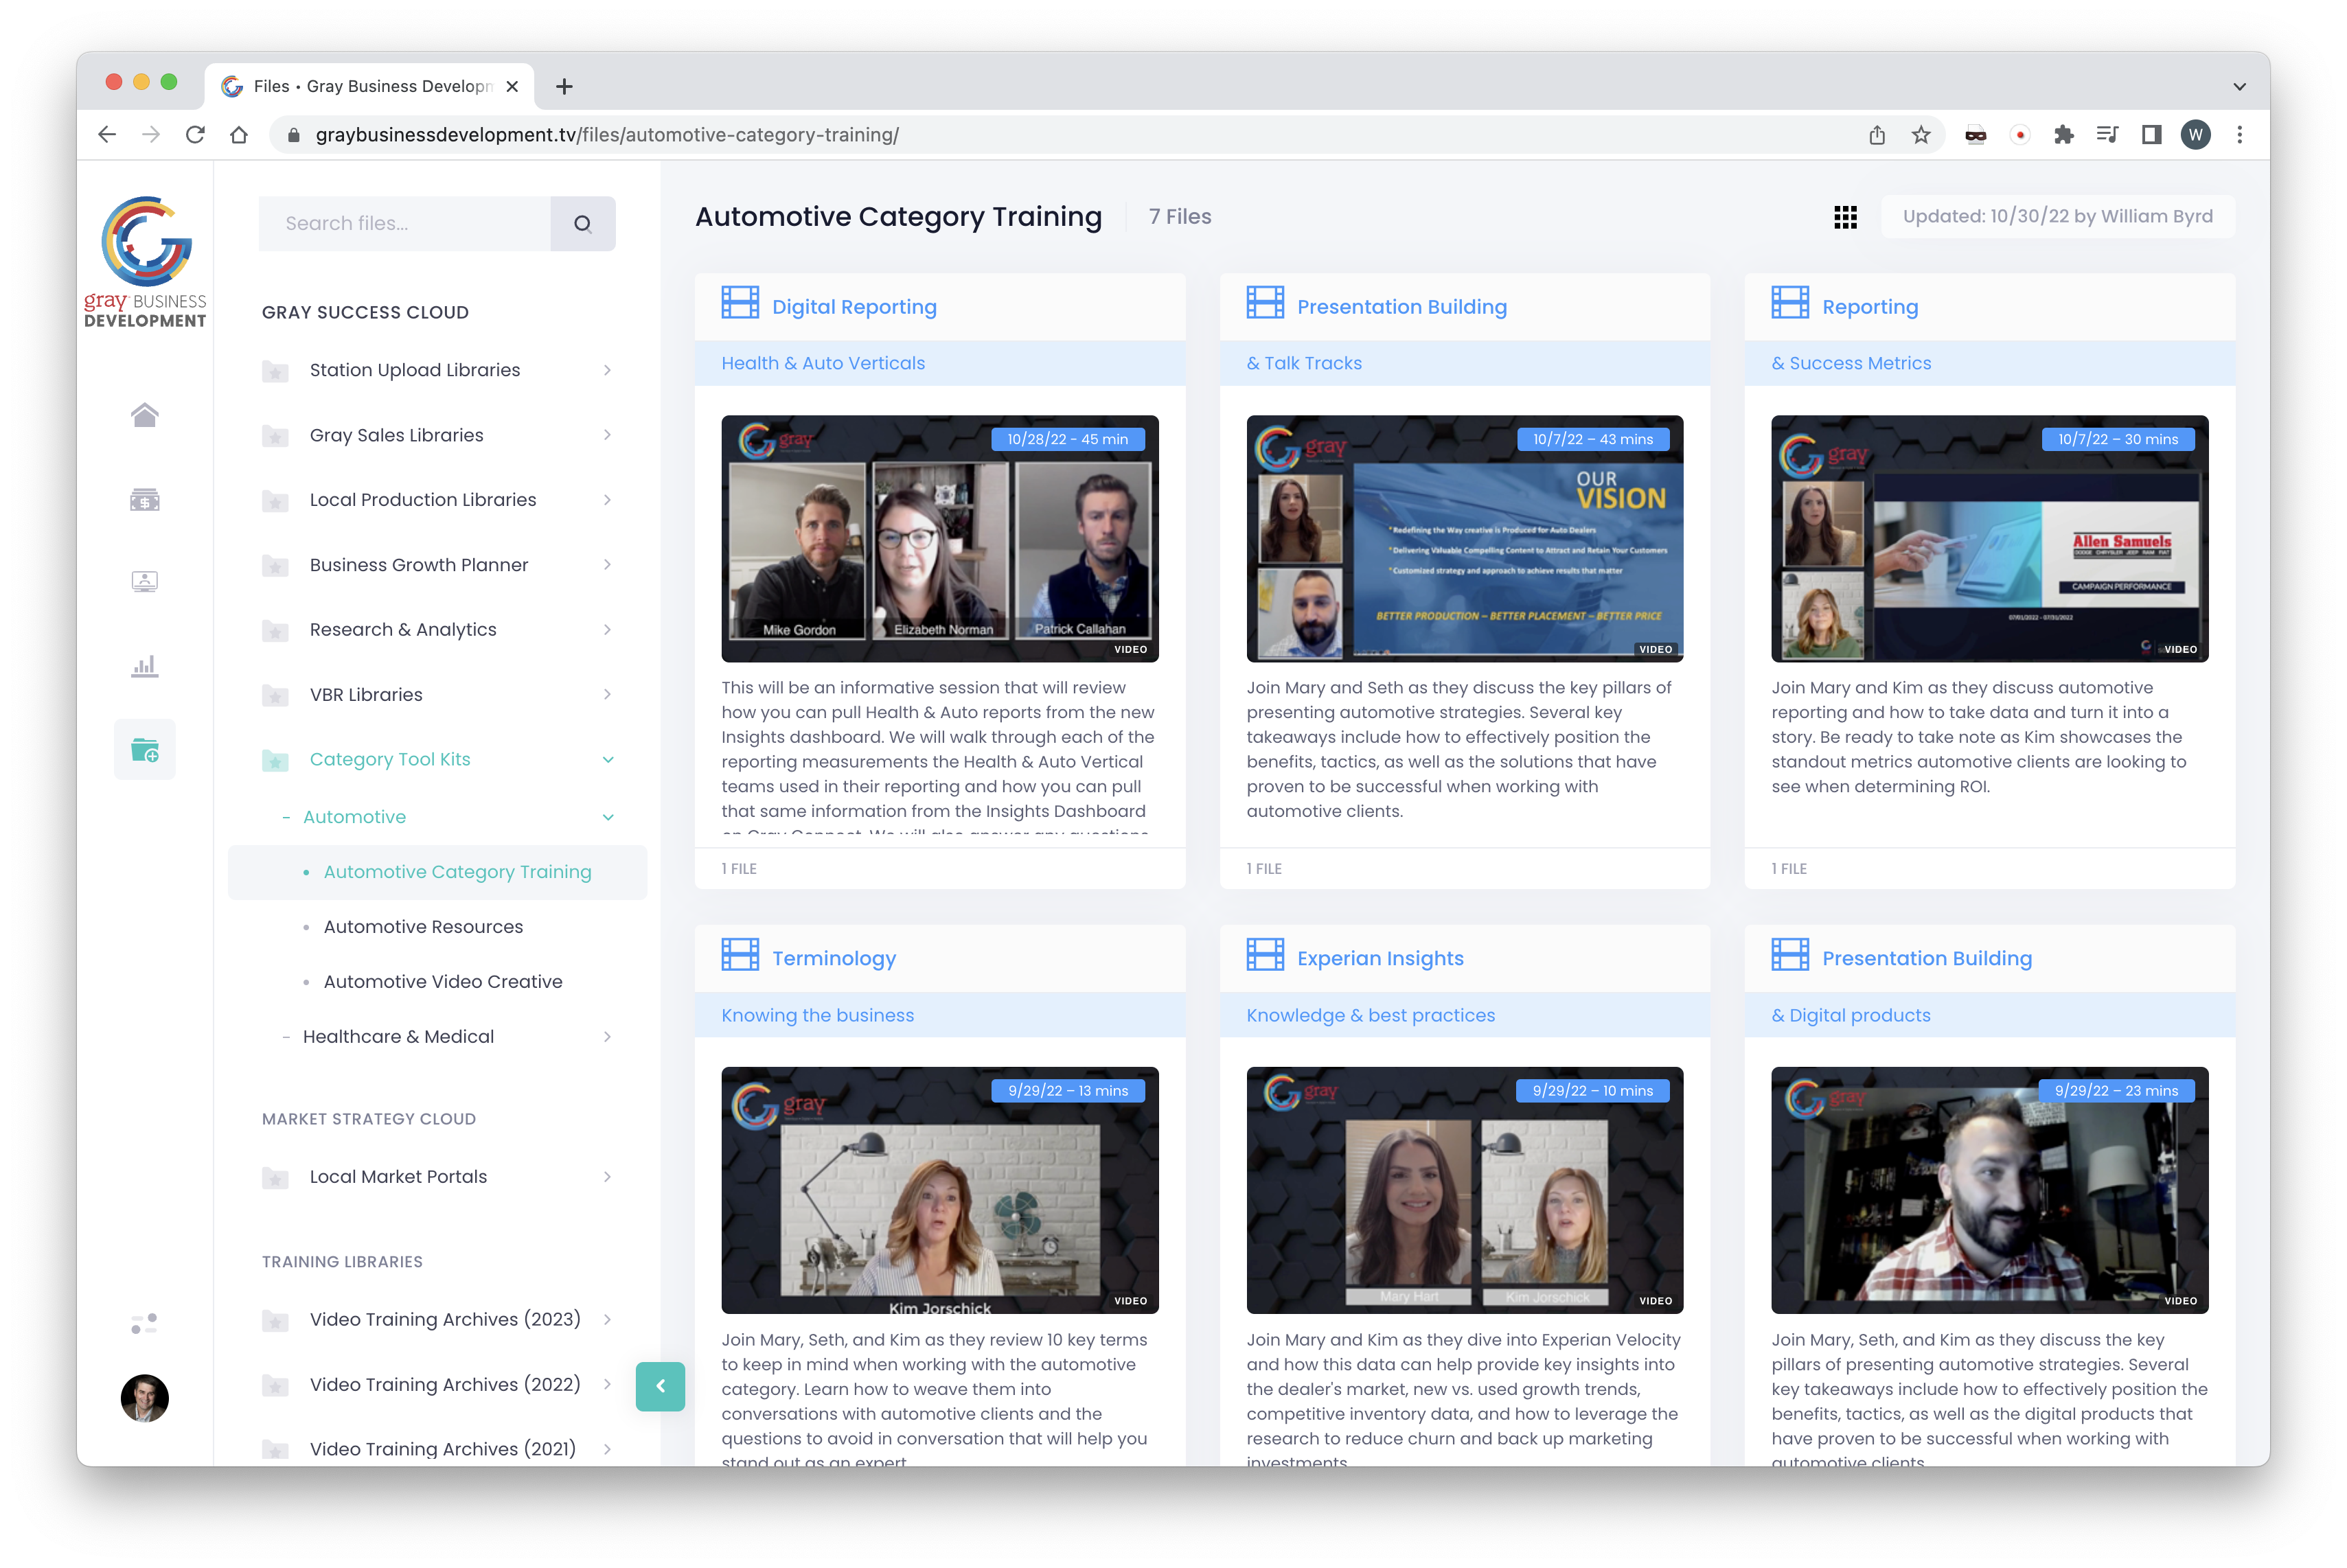Switch to grid view layout icon
Viewport: 2347px width, 1568px height.
pos(1846,217)
